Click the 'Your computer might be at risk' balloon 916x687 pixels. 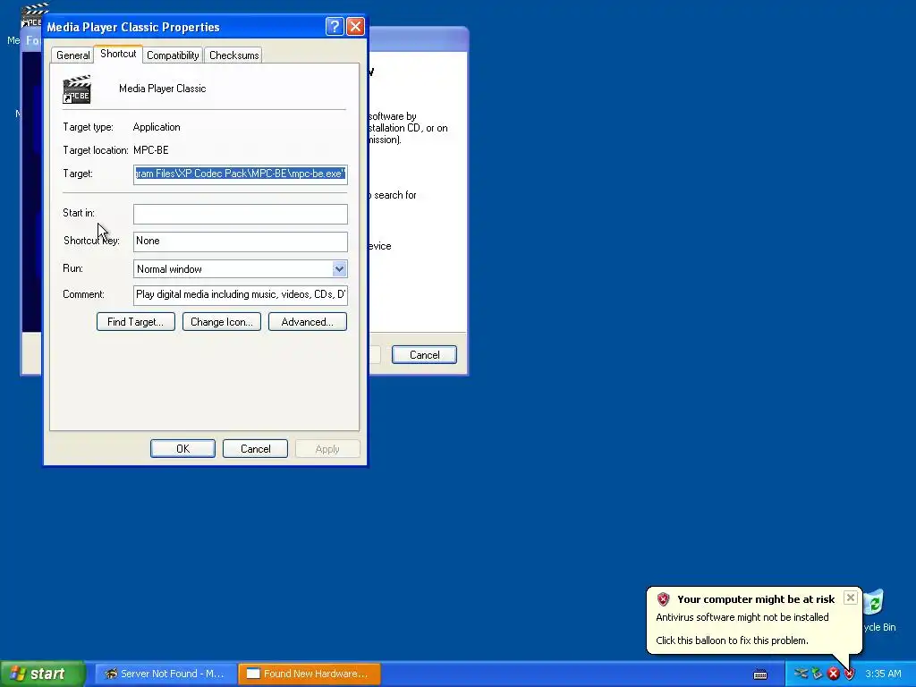(754, 621)
